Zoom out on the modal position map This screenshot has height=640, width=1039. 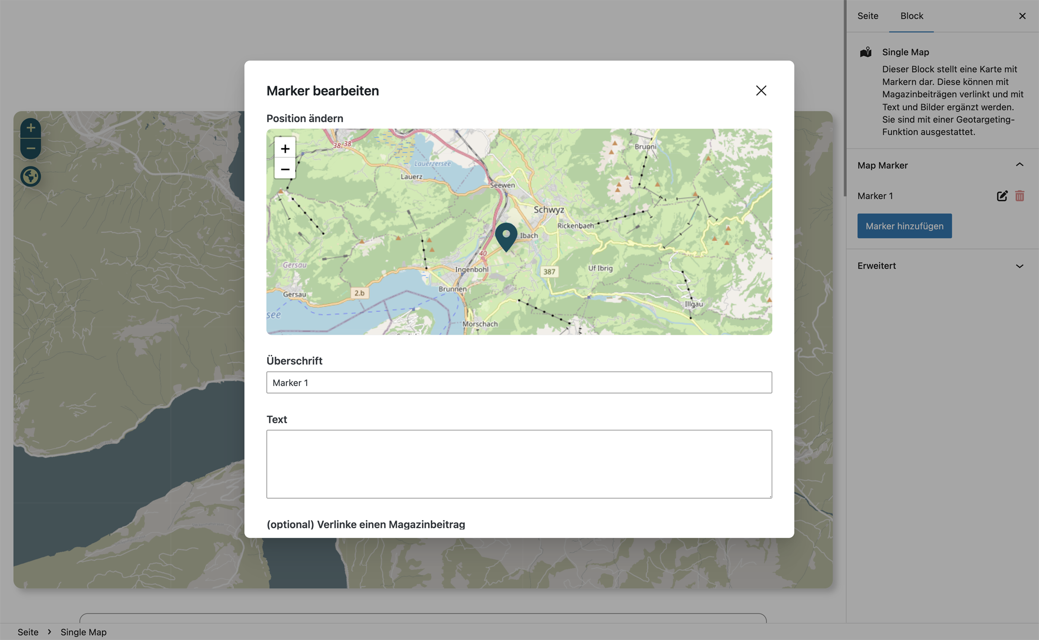pyautogui.click(x=285, y=169)
